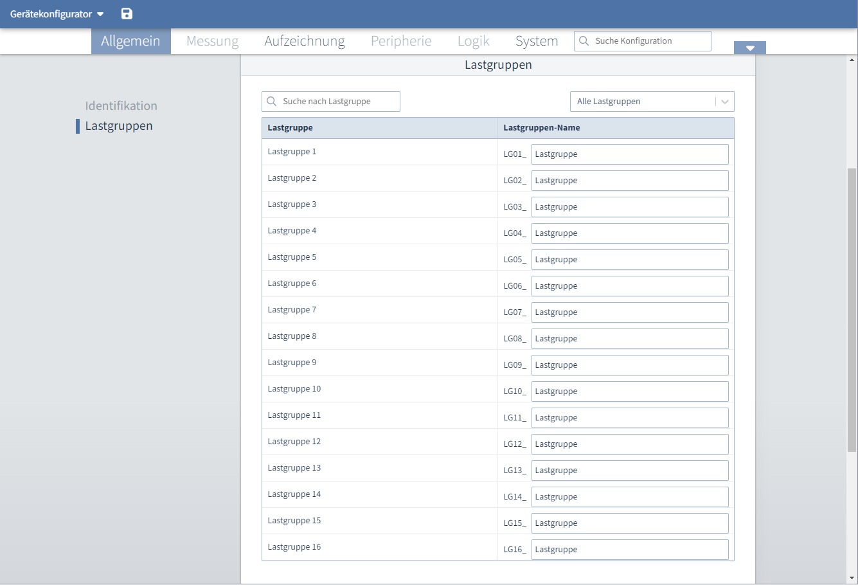Click the blue chevron button below the System tab
The height and width of the screenshot is (585, 858).
(x=749, y=48)
